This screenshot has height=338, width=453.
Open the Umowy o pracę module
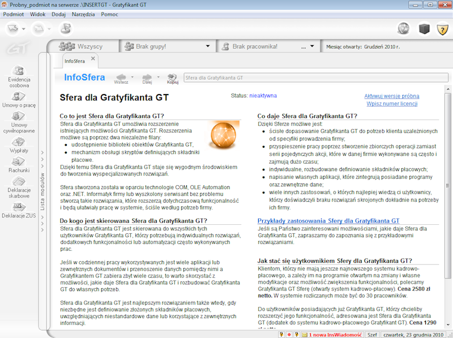[19, 100]
